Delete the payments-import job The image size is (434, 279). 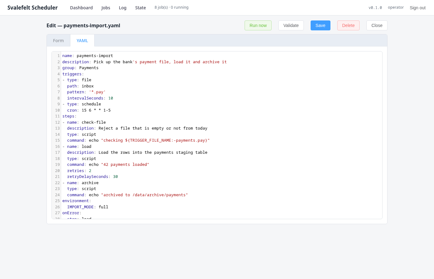(348, 25)
